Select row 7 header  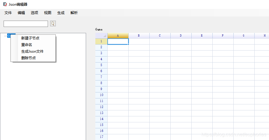tap(101, 77)
